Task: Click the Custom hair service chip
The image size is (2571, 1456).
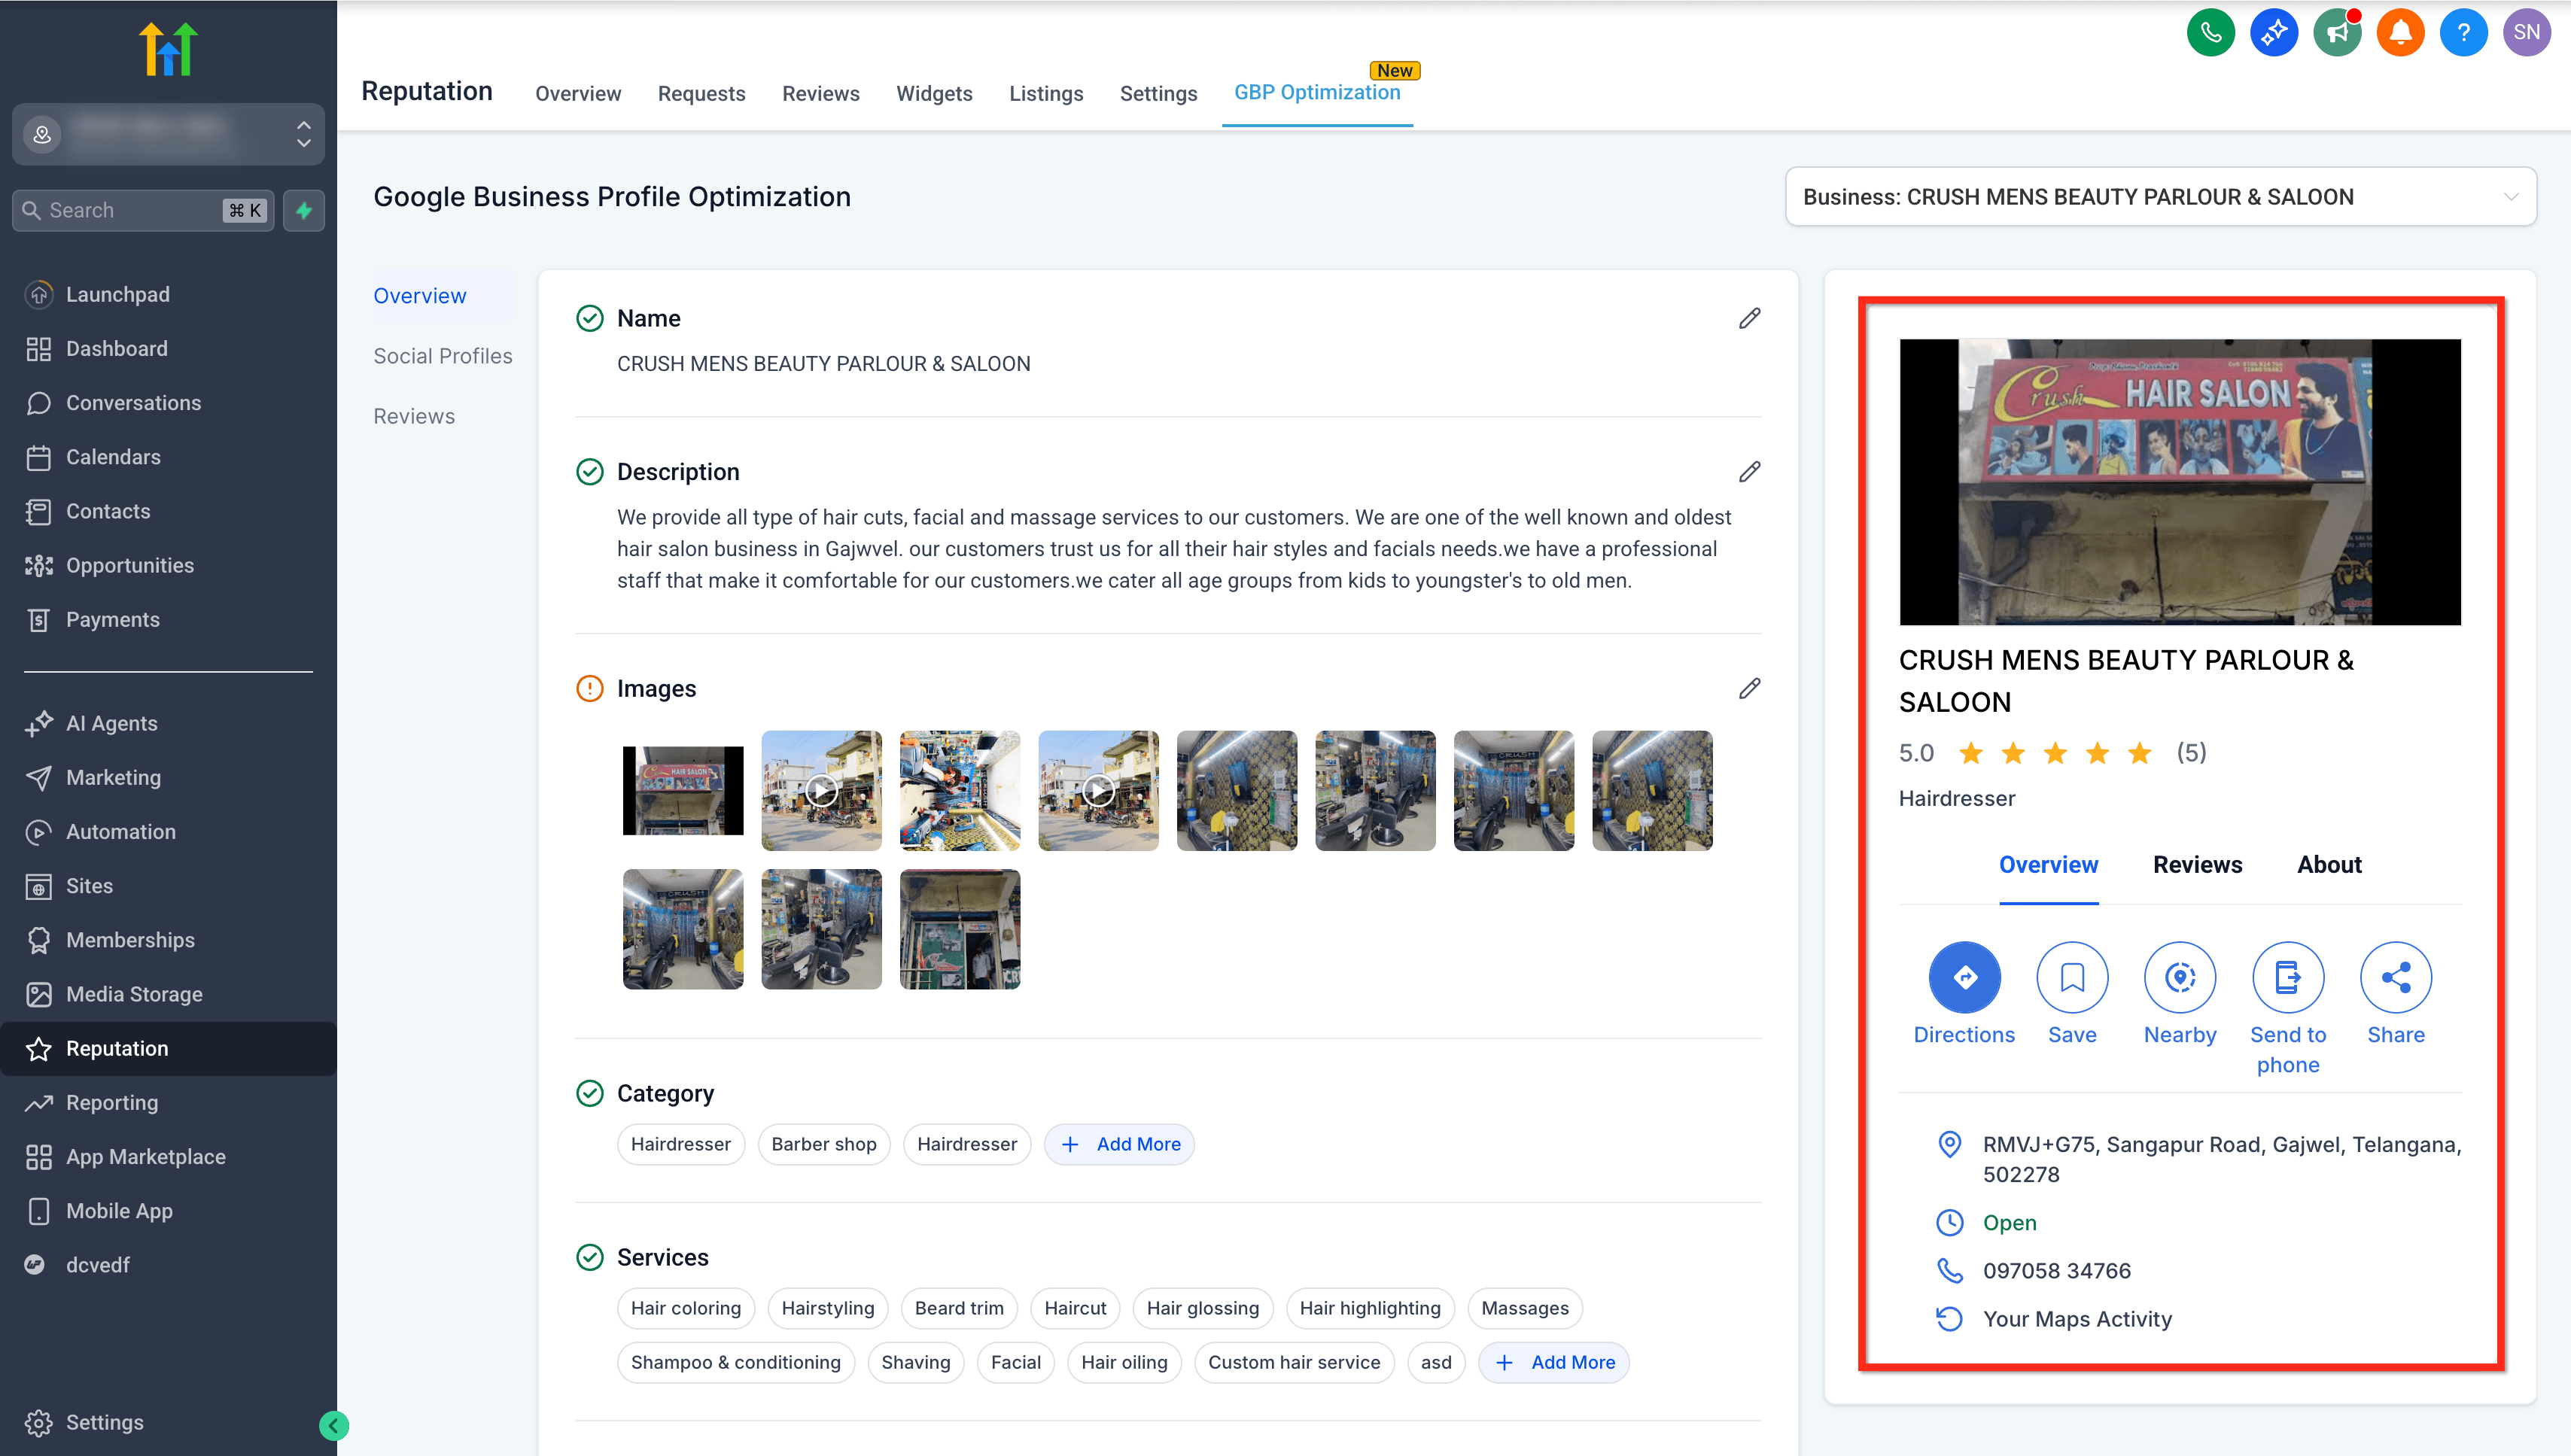Action: pyautogui.click(x=1294, y=1362)
